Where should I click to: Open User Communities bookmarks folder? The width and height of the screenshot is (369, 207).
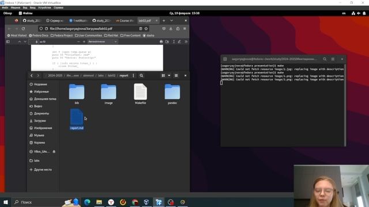[x=88, y=36]
